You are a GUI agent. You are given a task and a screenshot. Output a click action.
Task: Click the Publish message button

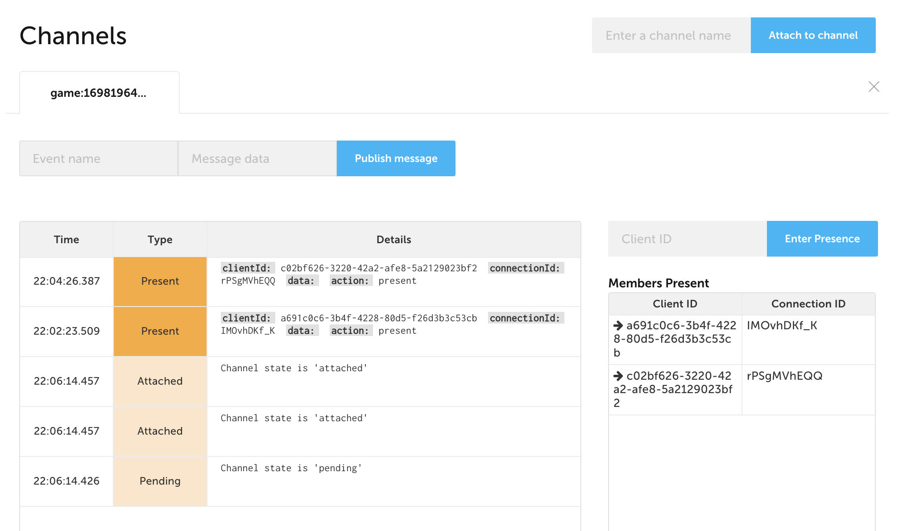pyautogui.click(x=396, y=158)
